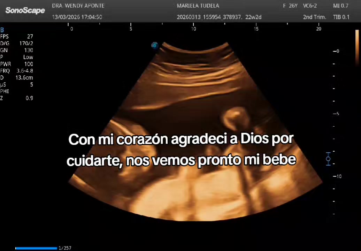Click the MI 0.7 value

click(x=340, y=6)
